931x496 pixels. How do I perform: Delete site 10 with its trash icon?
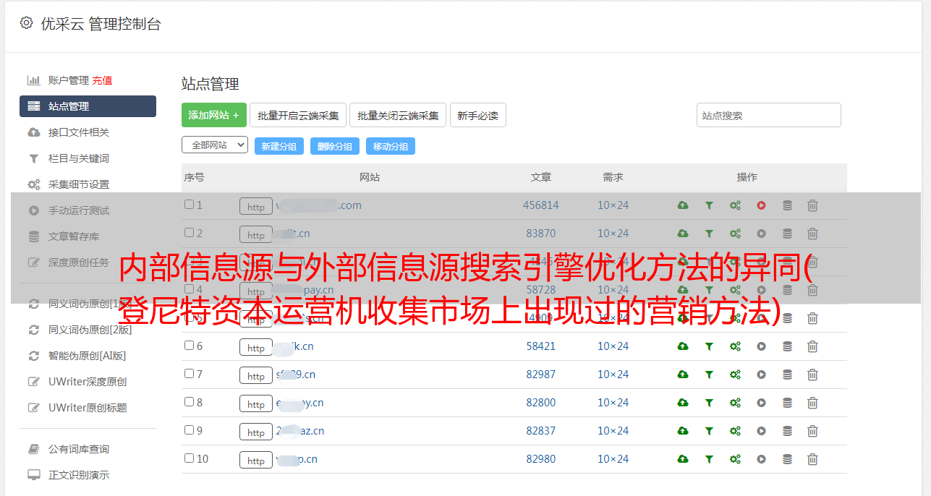[812, 459]
